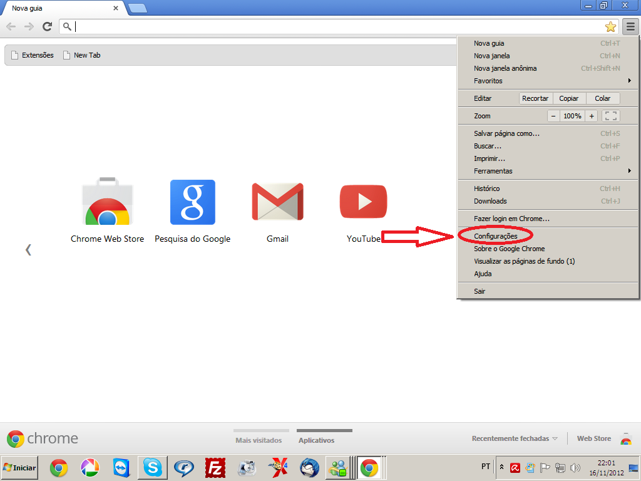Open Picasa from the taskbar

(x=90, y=467)
